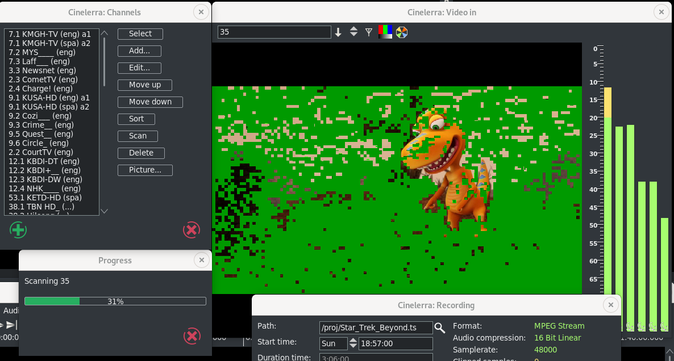Click the Scan button
This screenshot has height=361, width=674.
138,136
